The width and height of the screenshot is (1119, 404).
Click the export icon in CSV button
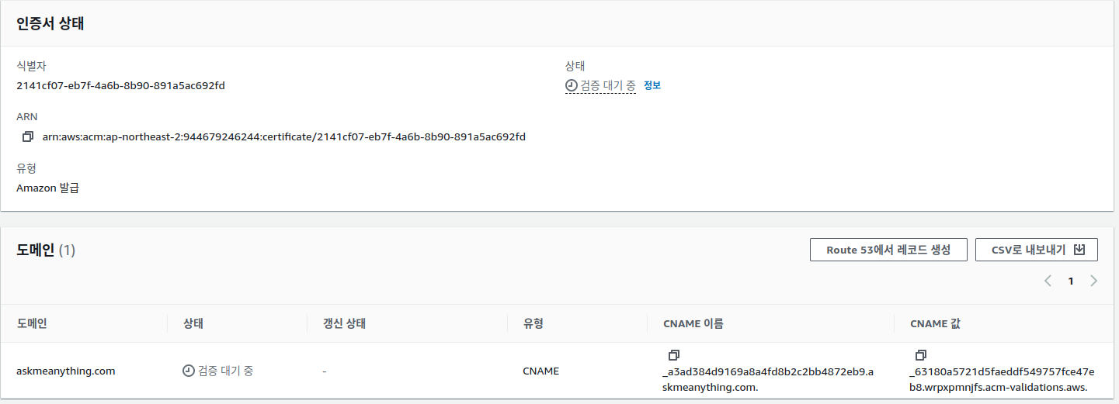(1079, 250)
